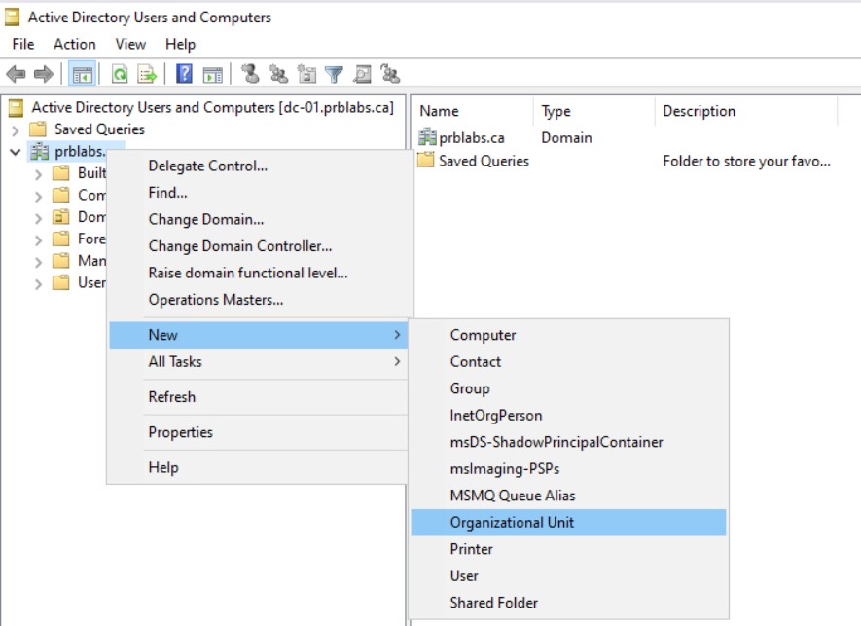
Task: Click the Description column header
Action: pos(700,111)
